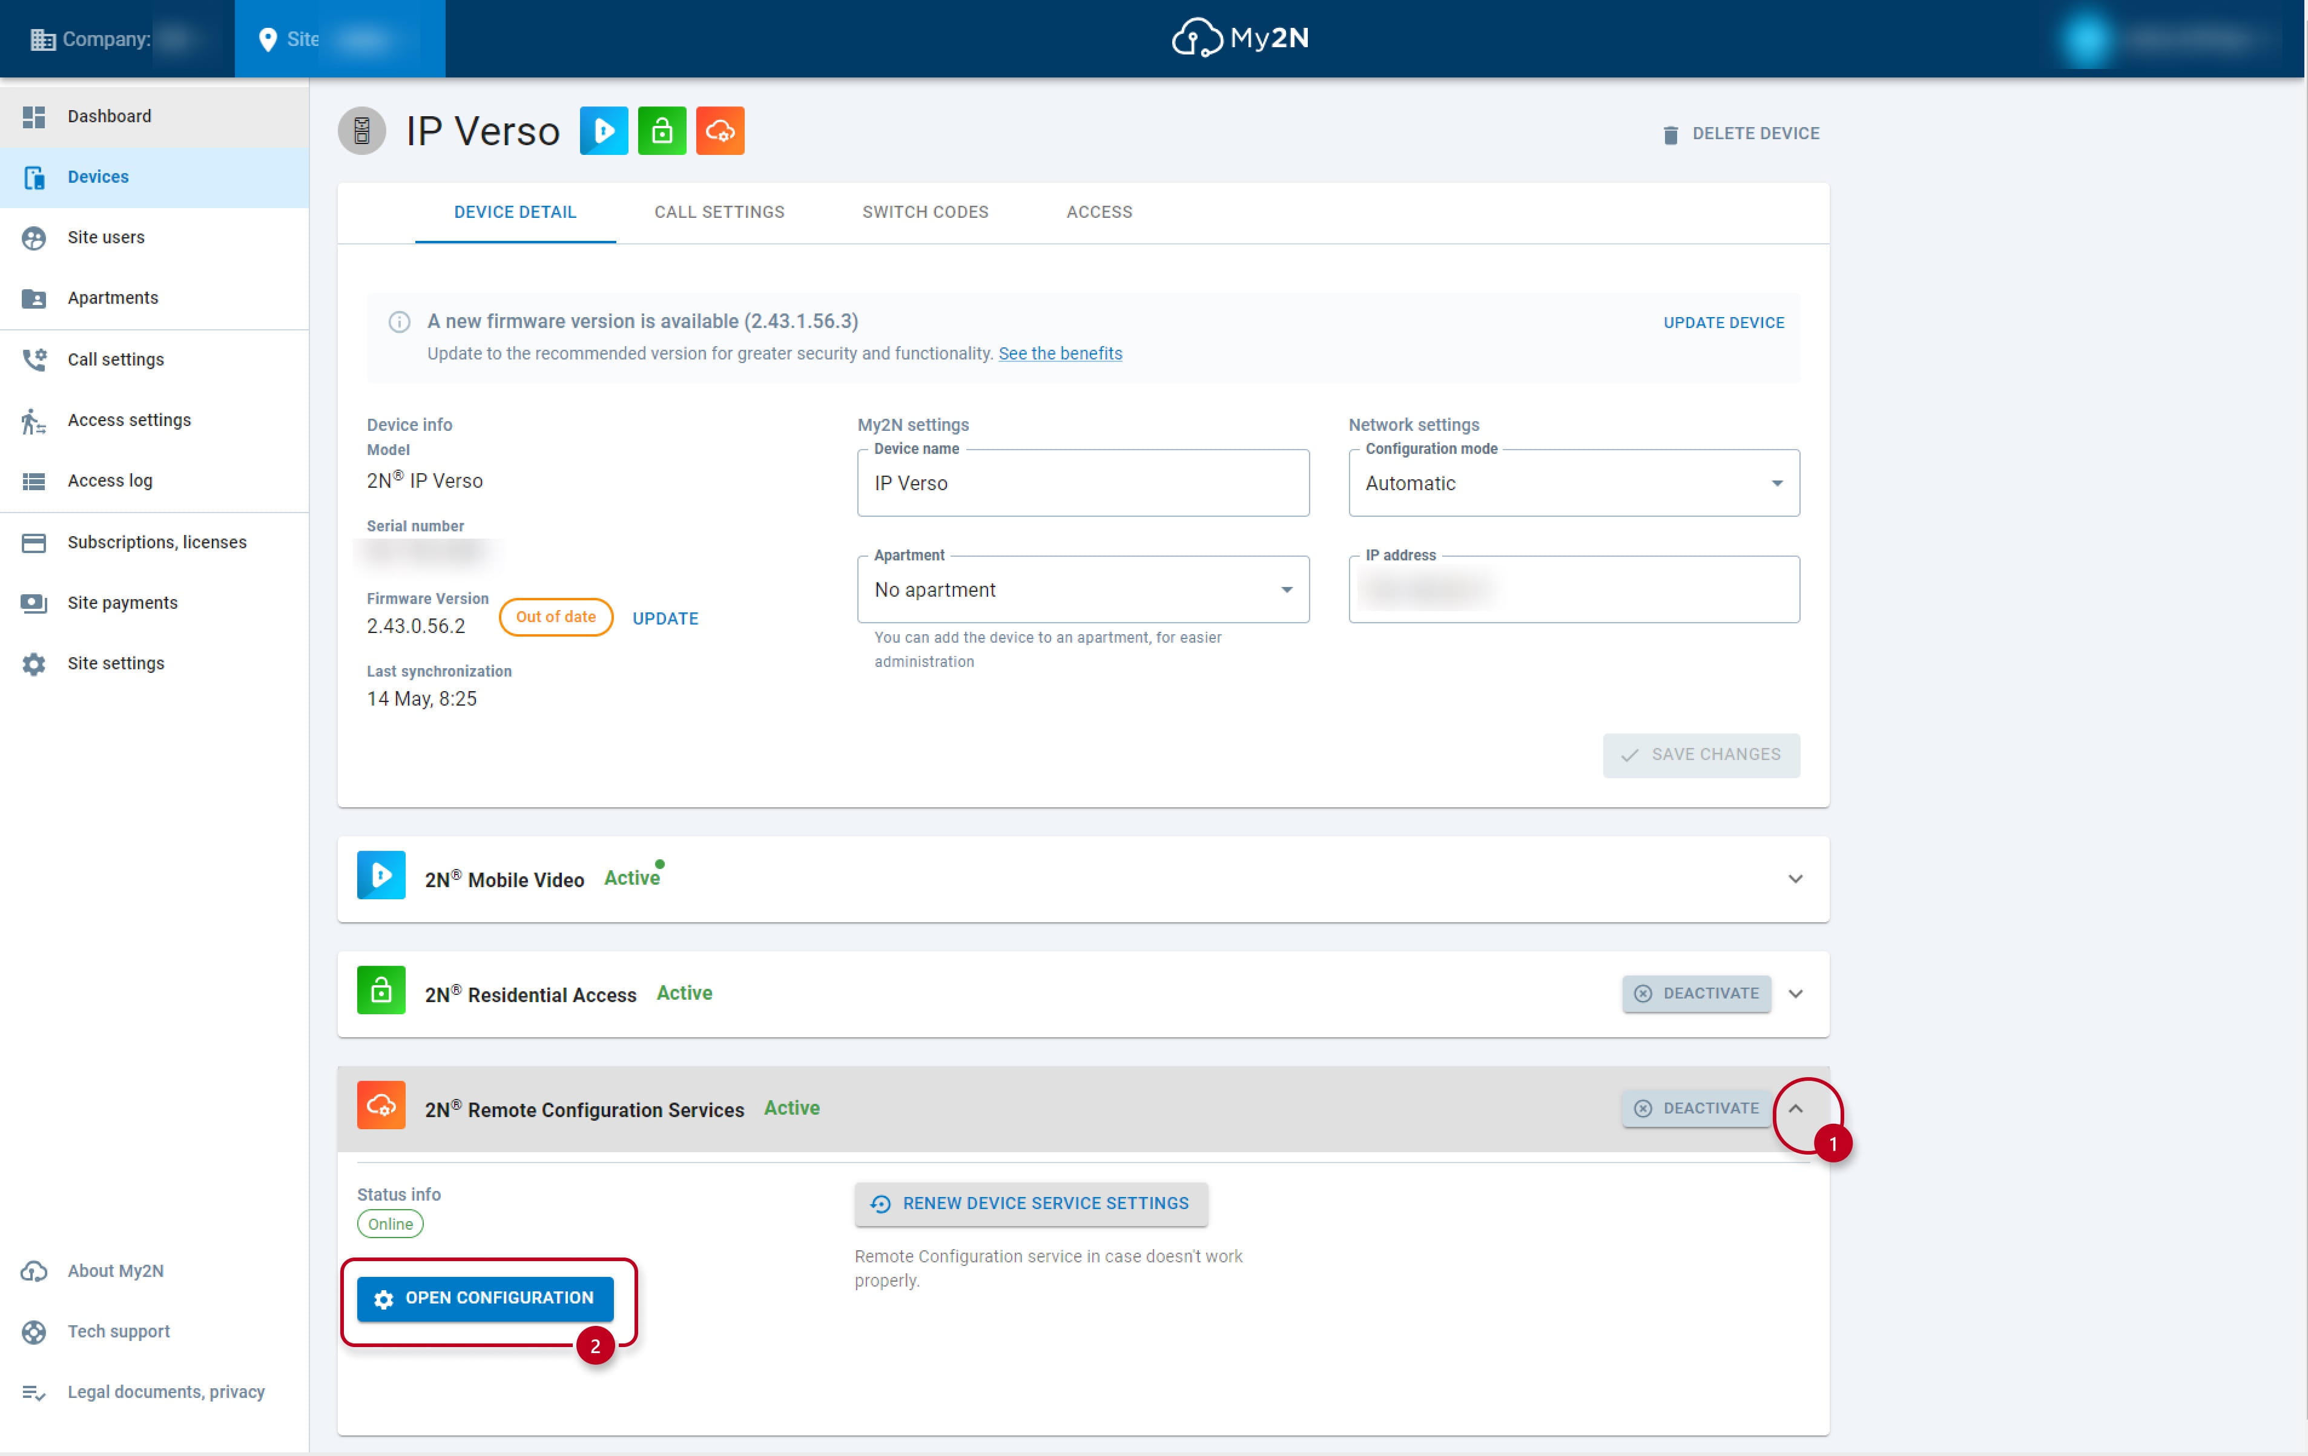Switch to the Device Detail tab
Image resolution: width=2308 pixels, height=1456 pixels.
(x=516, y=212)
